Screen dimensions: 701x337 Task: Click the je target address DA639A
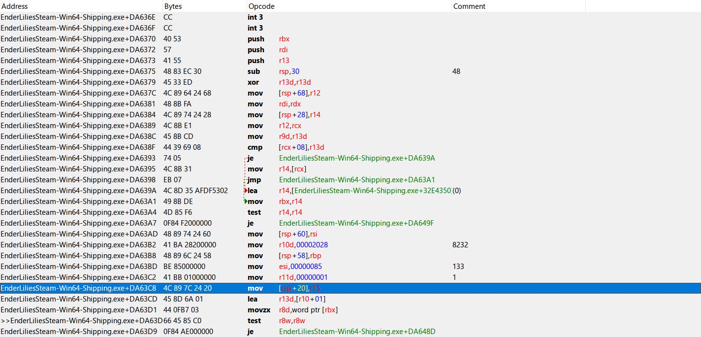pos(357,158)
